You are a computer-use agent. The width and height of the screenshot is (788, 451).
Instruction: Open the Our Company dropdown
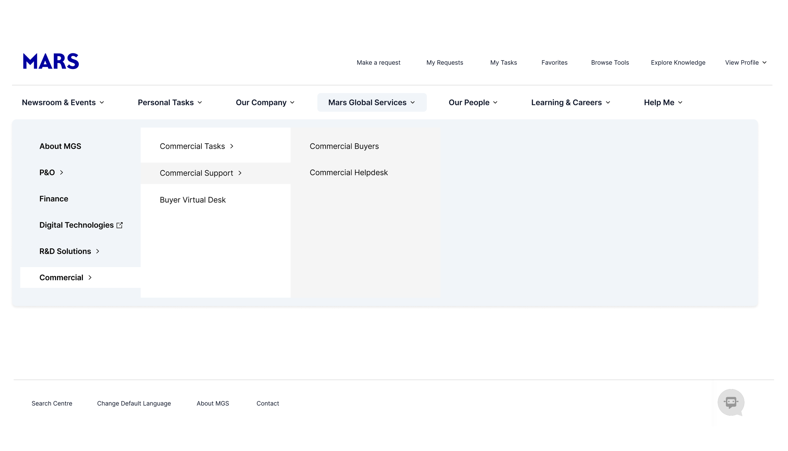pyautogui.click(x=265, y=102)
